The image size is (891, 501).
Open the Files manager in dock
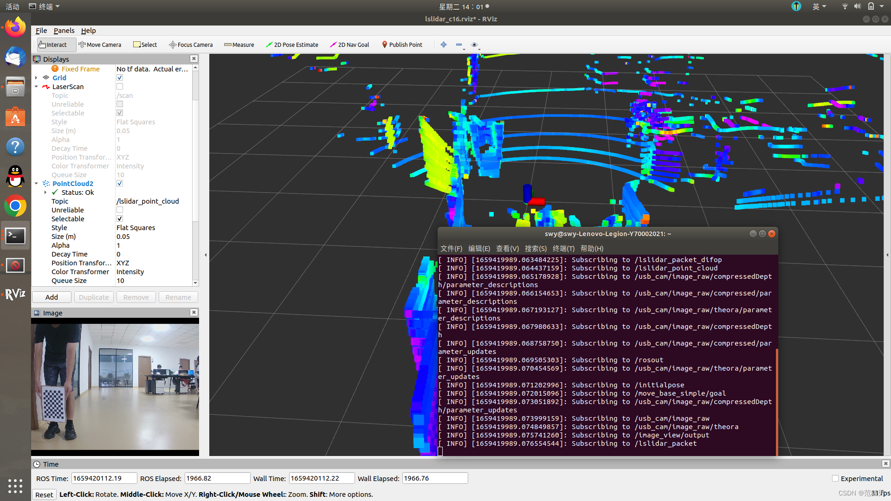pyautogui.click(x=15, y=87)
